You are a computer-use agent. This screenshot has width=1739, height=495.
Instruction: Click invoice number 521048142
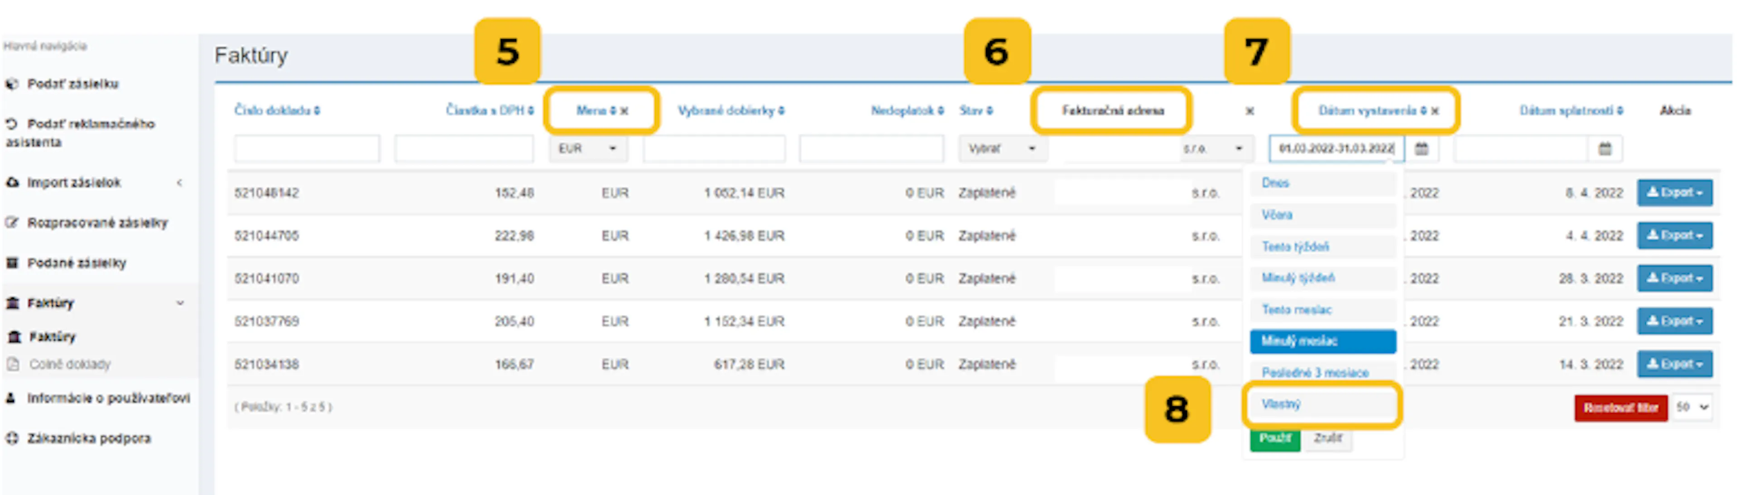267,193
